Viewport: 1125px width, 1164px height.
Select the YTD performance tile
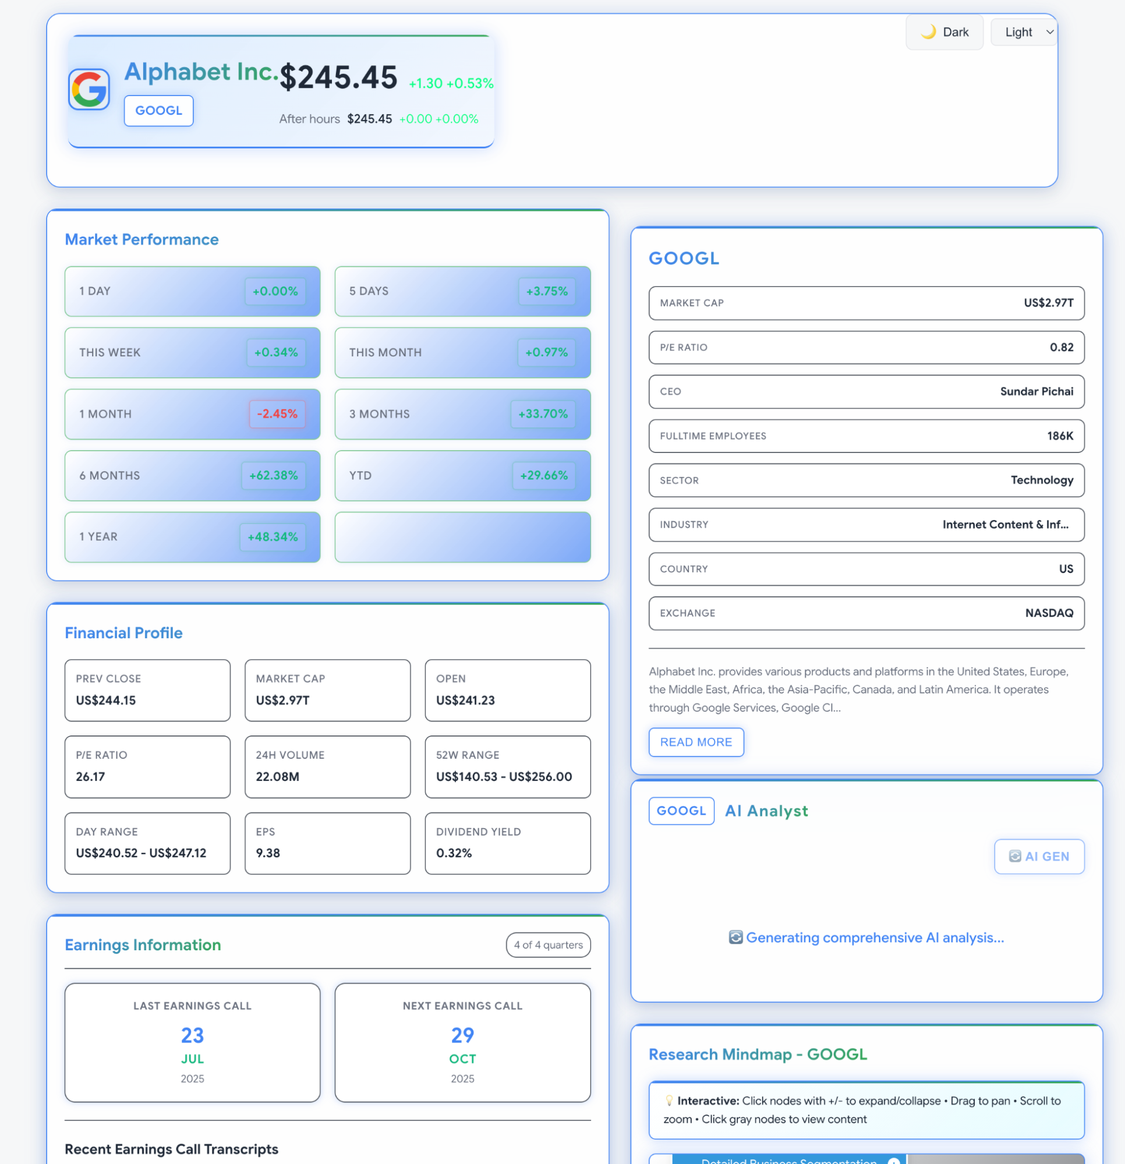pos(462,475)
